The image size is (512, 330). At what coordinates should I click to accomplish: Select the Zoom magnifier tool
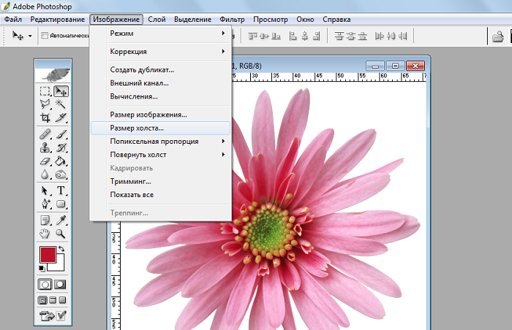61,234
